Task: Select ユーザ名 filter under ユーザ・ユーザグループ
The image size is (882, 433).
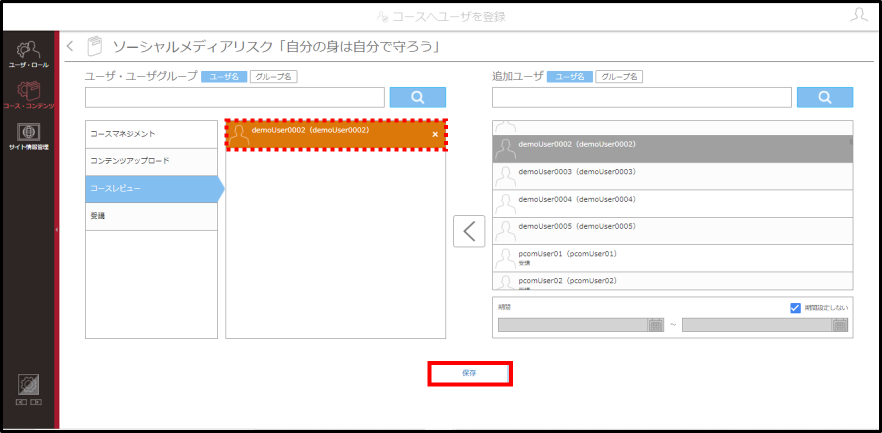Action: pos(224,76)
